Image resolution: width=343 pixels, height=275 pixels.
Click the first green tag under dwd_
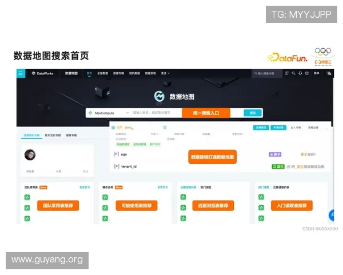pos(123,144)
